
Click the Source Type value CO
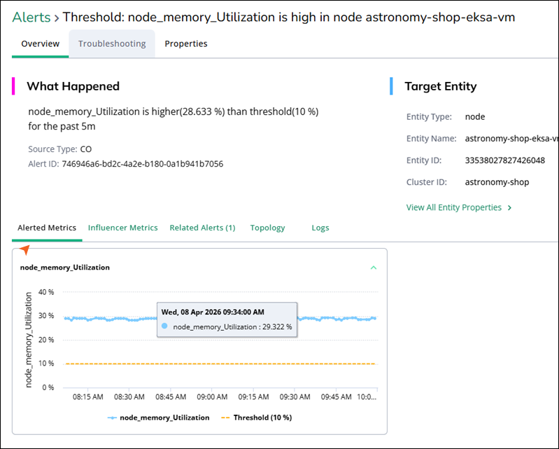pos(85,148)
